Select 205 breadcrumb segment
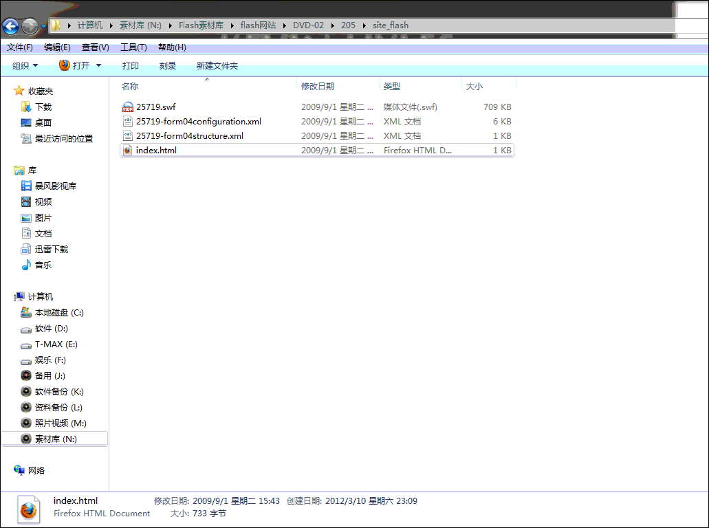The image size is (709, 528). (348, 25)
